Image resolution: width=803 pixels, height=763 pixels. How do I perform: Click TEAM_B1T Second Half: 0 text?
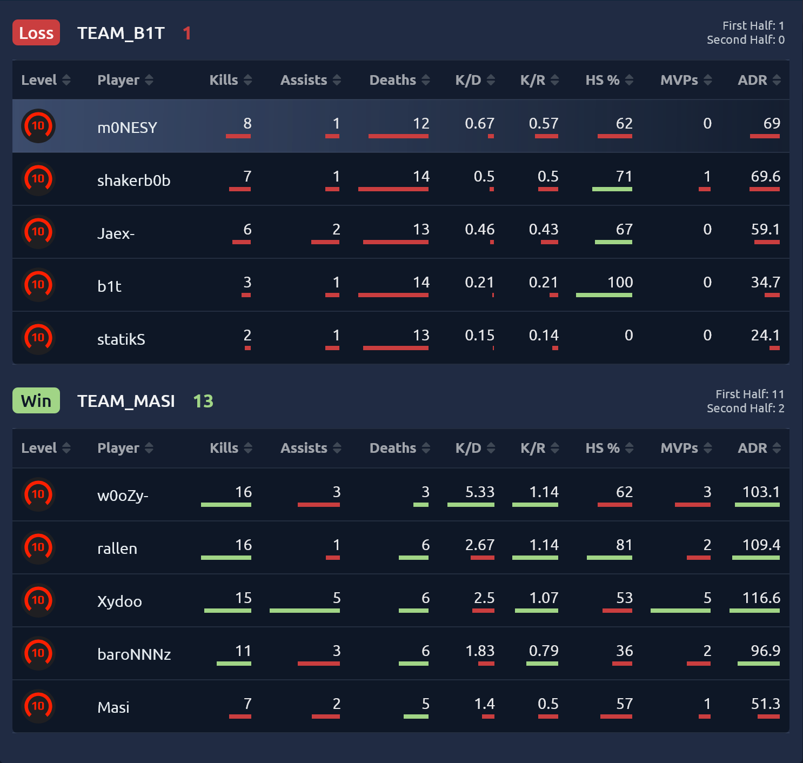click(746, 39)
